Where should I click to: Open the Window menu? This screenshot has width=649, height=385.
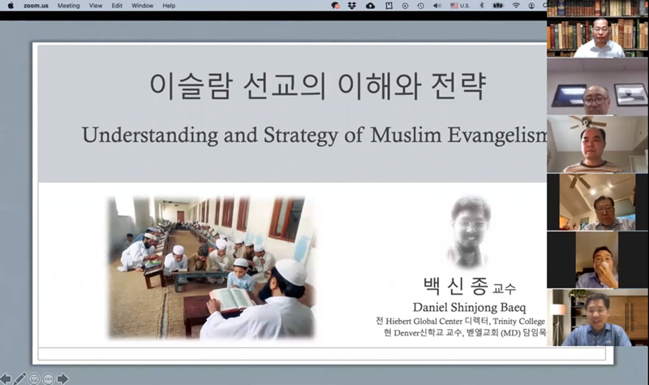coord(142,5)
